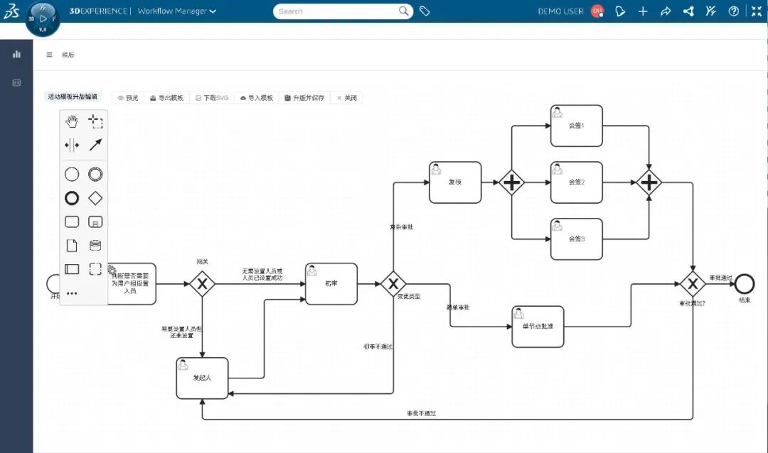Click the 审批不通过 flow label

421,413
